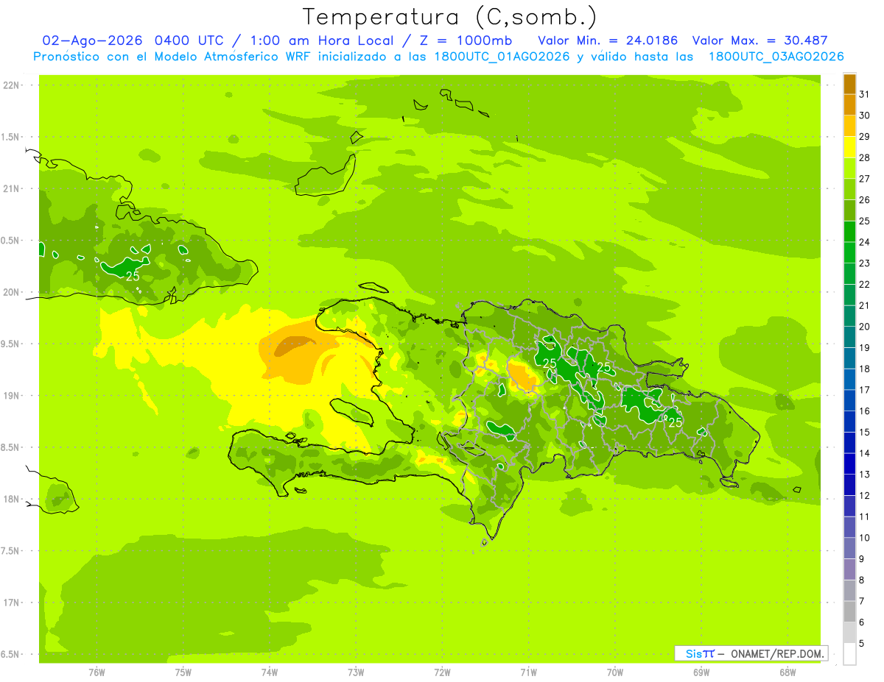884x682 pixels.
Task: Click the "6.5N" latitude label
Action: point(11,655)
